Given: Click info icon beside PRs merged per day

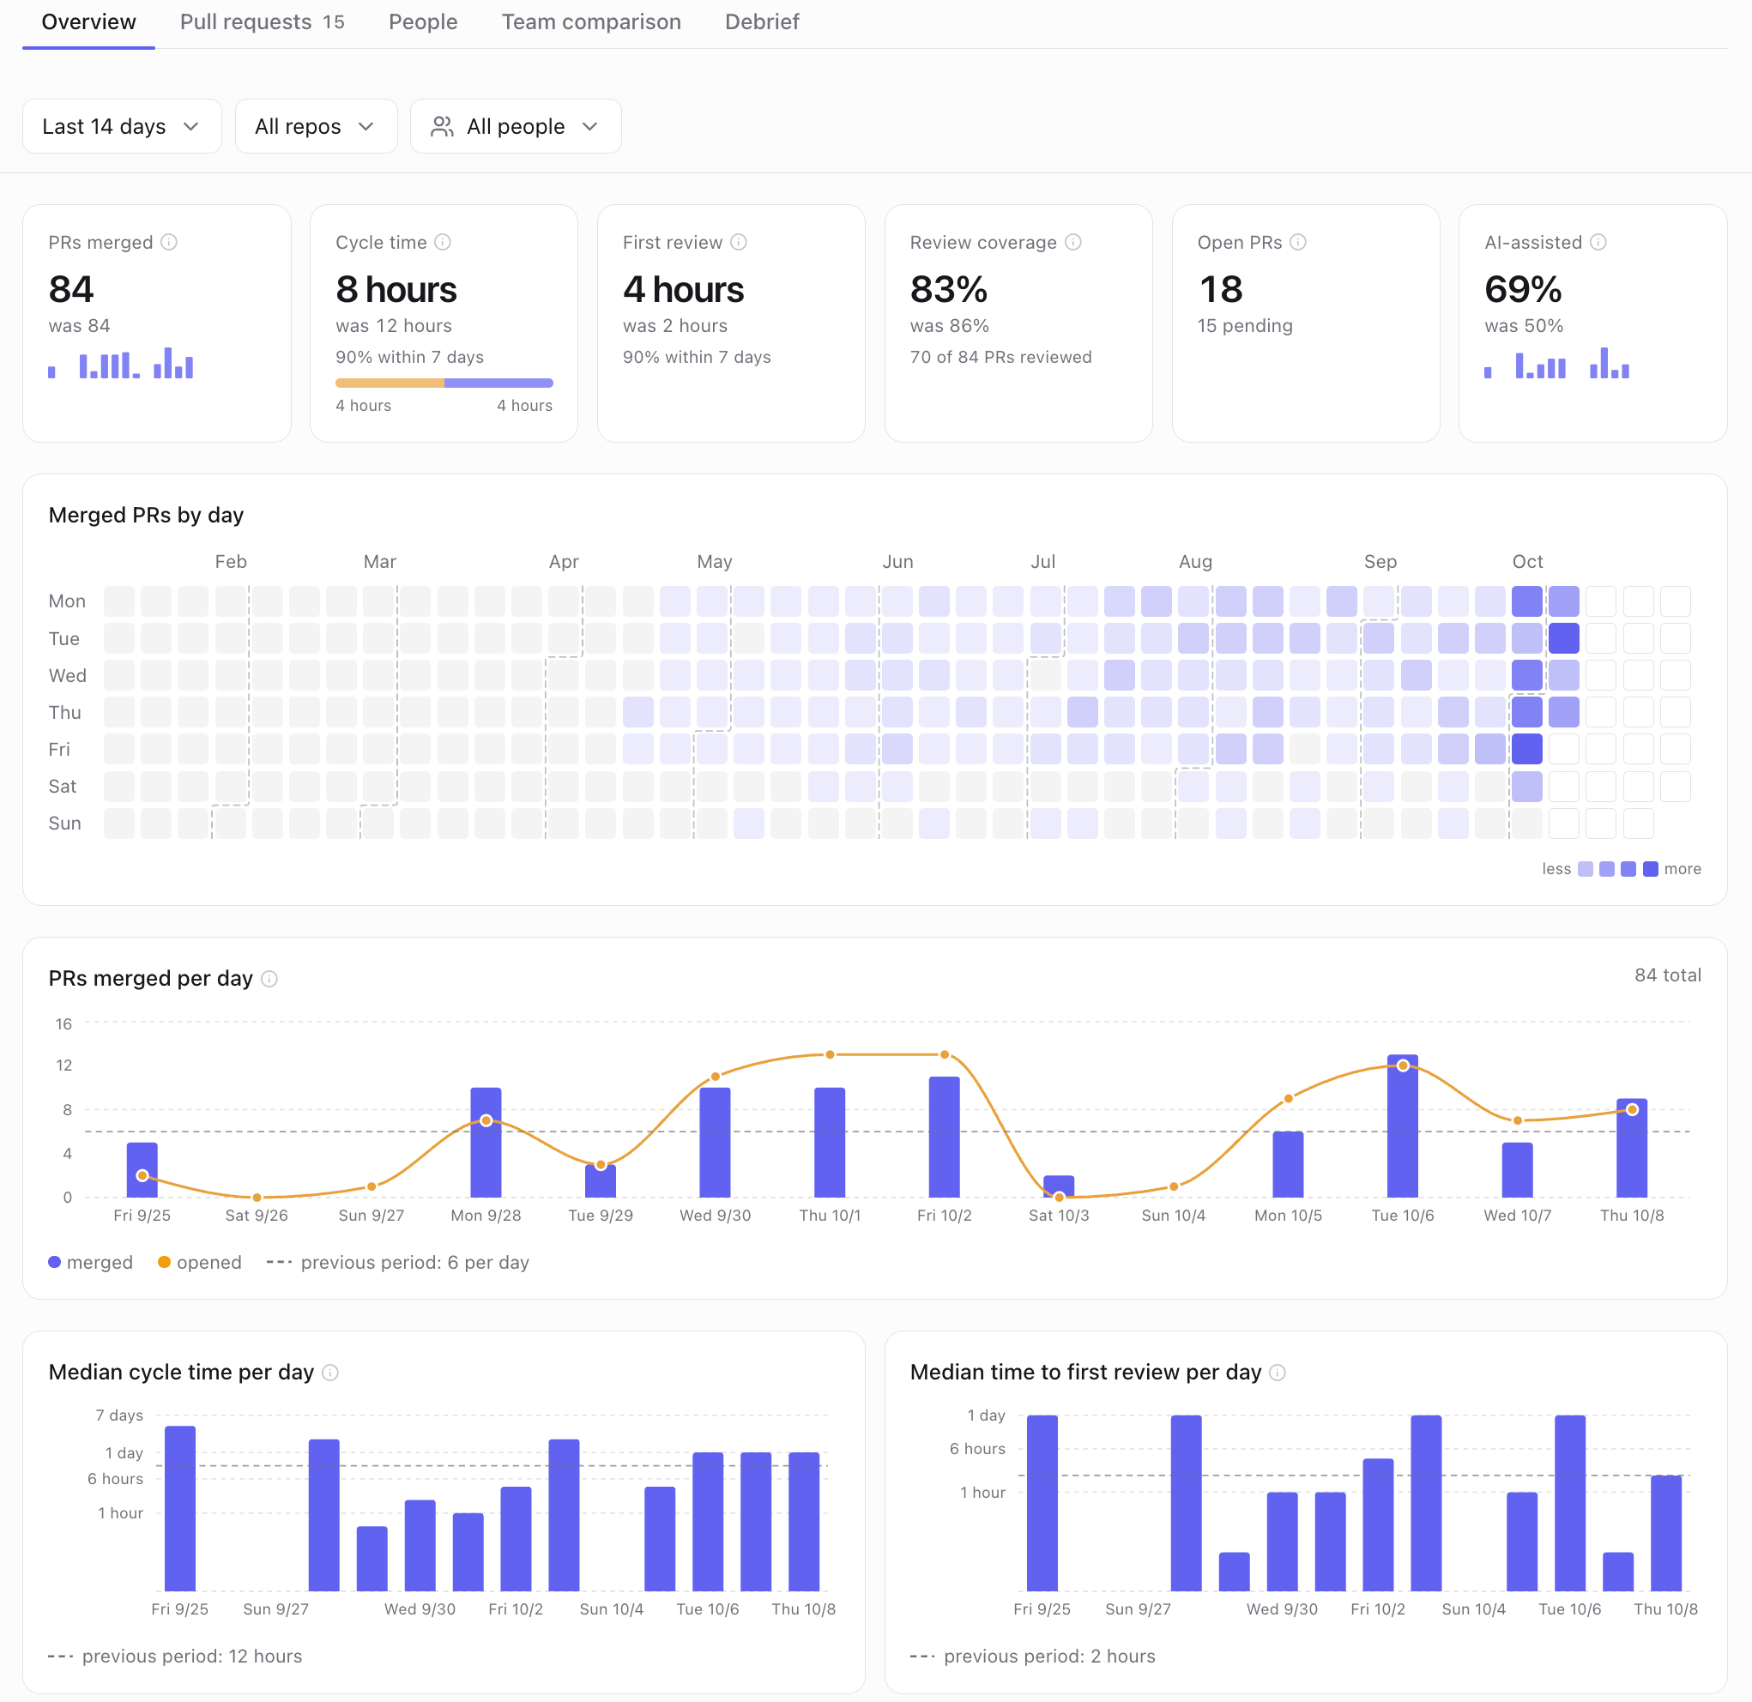Looking at the screenshot, I should (x=269, y=979).
